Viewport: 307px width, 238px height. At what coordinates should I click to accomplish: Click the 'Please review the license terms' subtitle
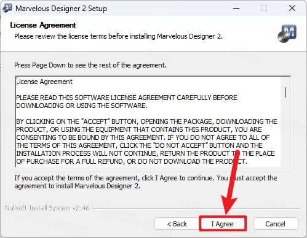point(118,36)
